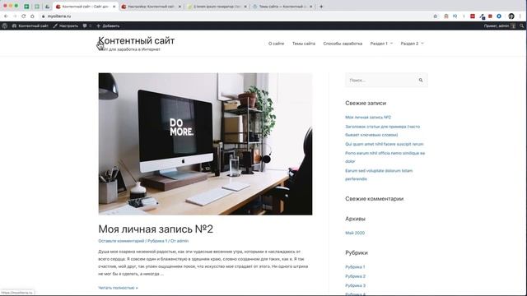Open the Chrome three-dot menu
Screen dimensions: 527x296
point(520,16)
